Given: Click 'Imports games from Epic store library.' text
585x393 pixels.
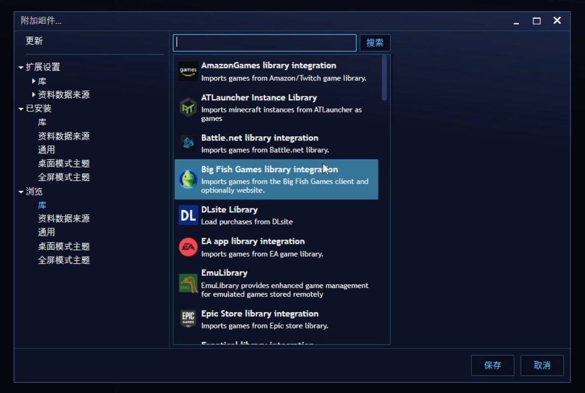Looking at the screenshot, I should click(x=265, y=326).
